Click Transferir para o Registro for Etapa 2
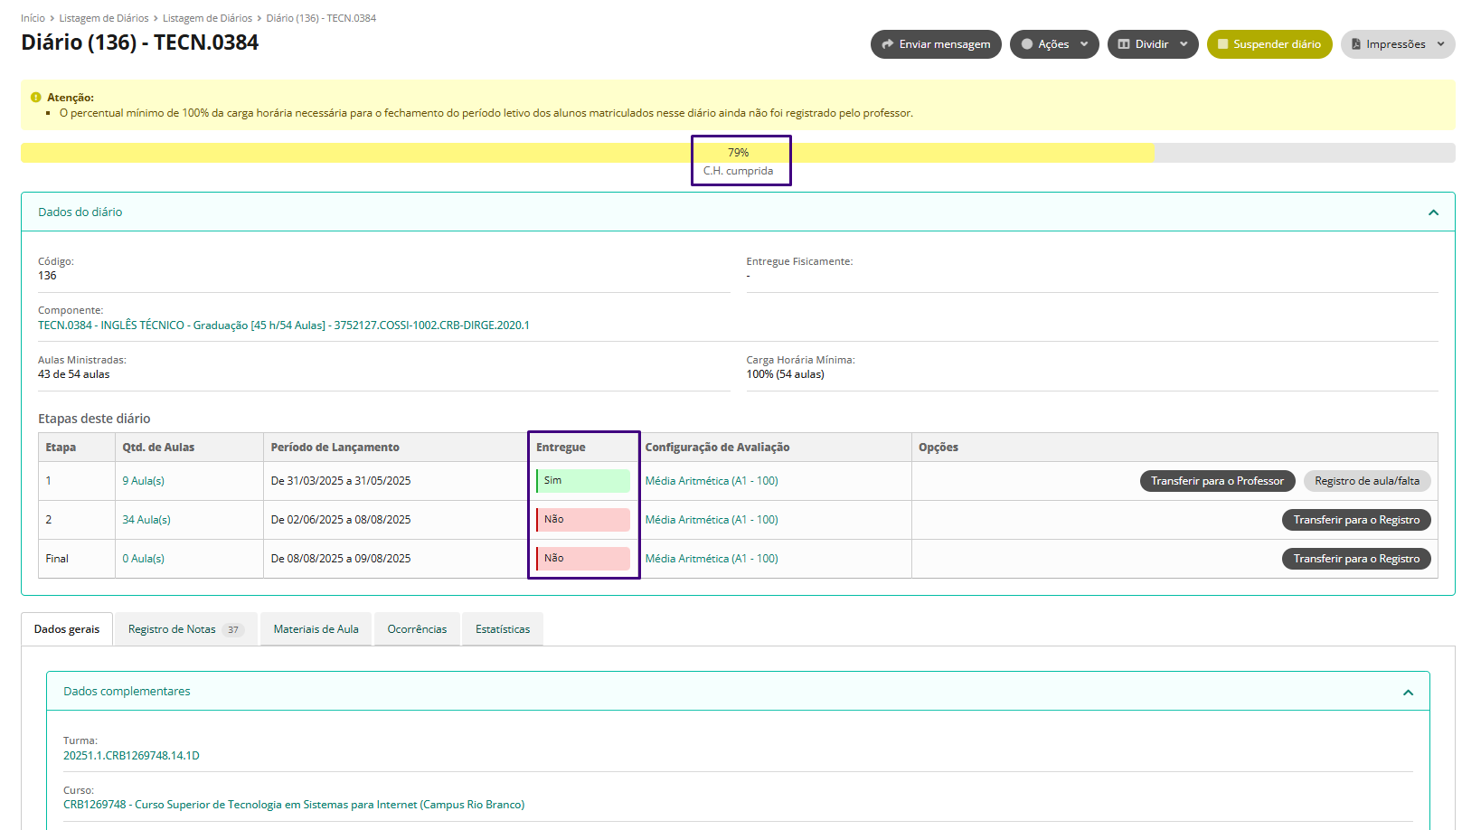 tap(1356, 520)
